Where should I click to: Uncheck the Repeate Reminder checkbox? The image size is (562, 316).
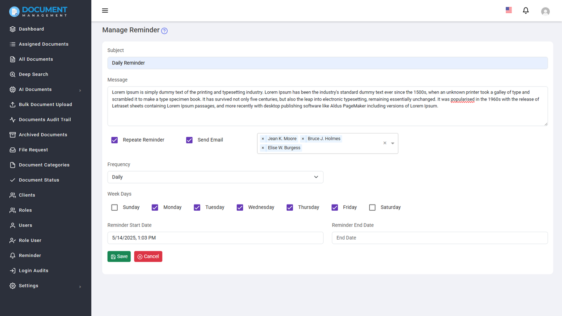(115, 140)
